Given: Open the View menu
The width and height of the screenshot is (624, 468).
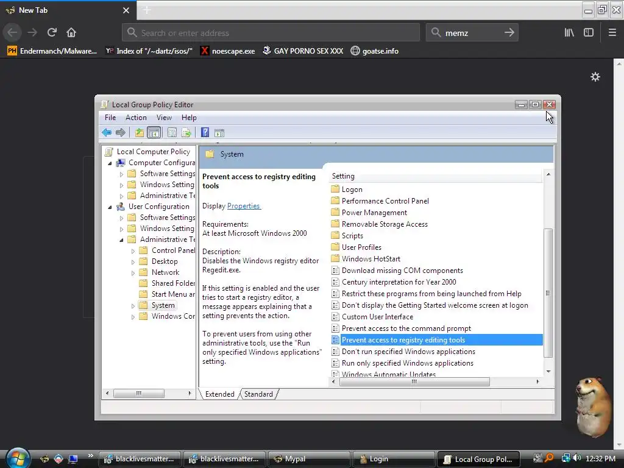Looking at the screenshot, I should [164, 118].
